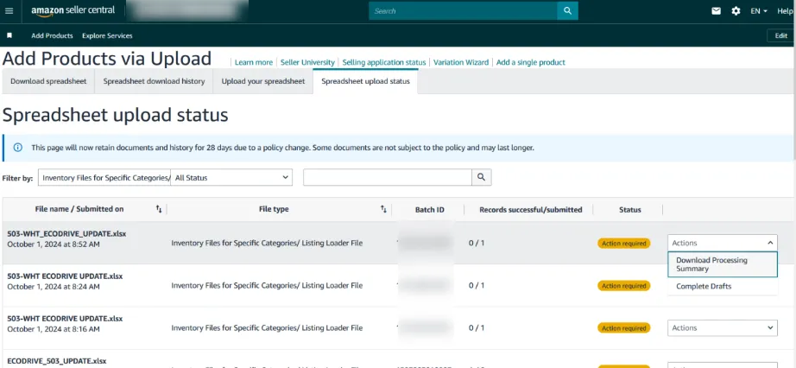
Task: Switch to Upload your spreadsheet tab
Action: tap(263, 81)
